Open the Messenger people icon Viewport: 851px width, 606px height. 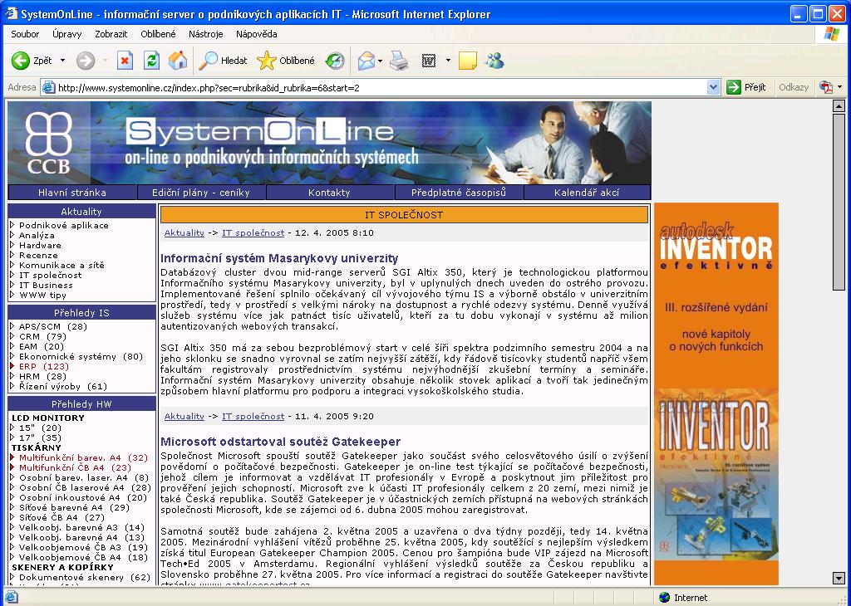pos(494,61)
